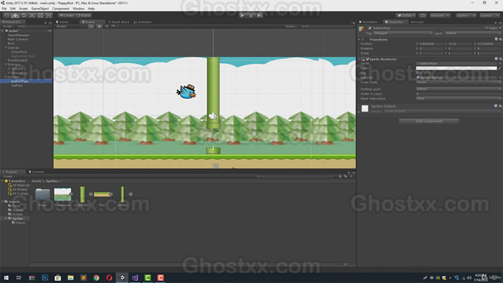Toggle bottomPipe active checkbox

(370, 28)
